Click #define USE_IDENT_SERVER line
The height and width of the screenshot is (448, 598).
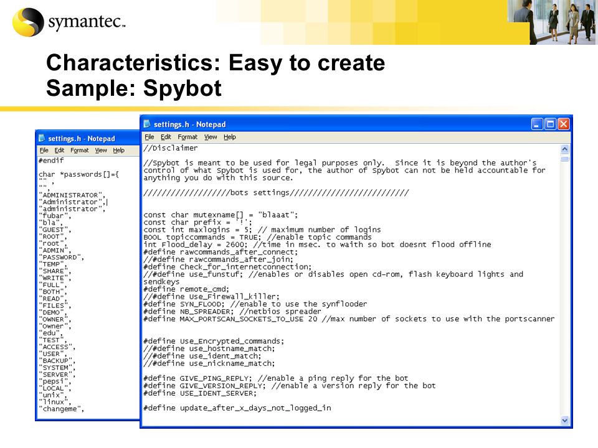pyautogui.click(x=200, y=393)
